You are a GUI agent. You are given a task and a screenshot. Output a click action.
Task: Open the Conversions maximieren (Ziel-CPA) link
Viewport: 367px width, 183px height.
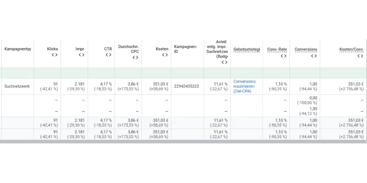point(245,86)
